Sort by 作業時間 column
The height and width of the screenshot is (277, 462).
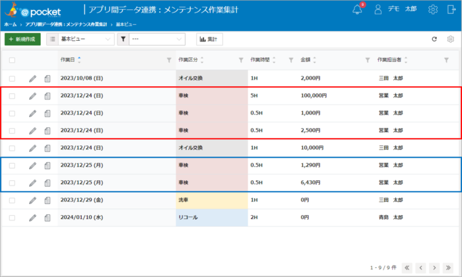click(274, 60)
